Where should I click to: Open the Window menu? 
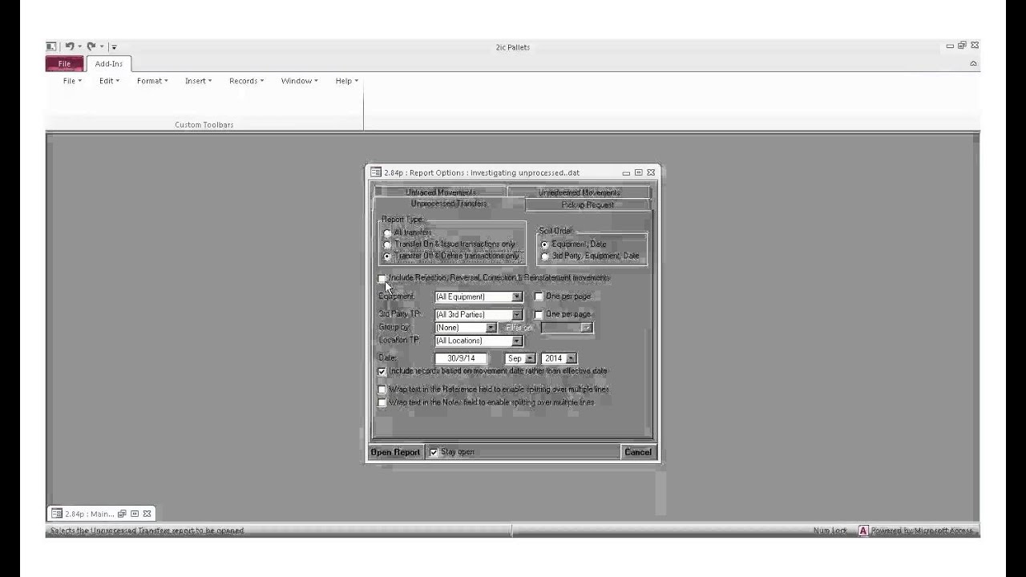(299, 81)
